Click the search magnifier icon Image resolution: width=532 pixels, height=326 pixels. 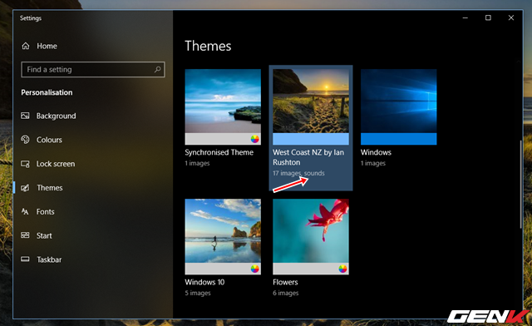pos(157,70)
